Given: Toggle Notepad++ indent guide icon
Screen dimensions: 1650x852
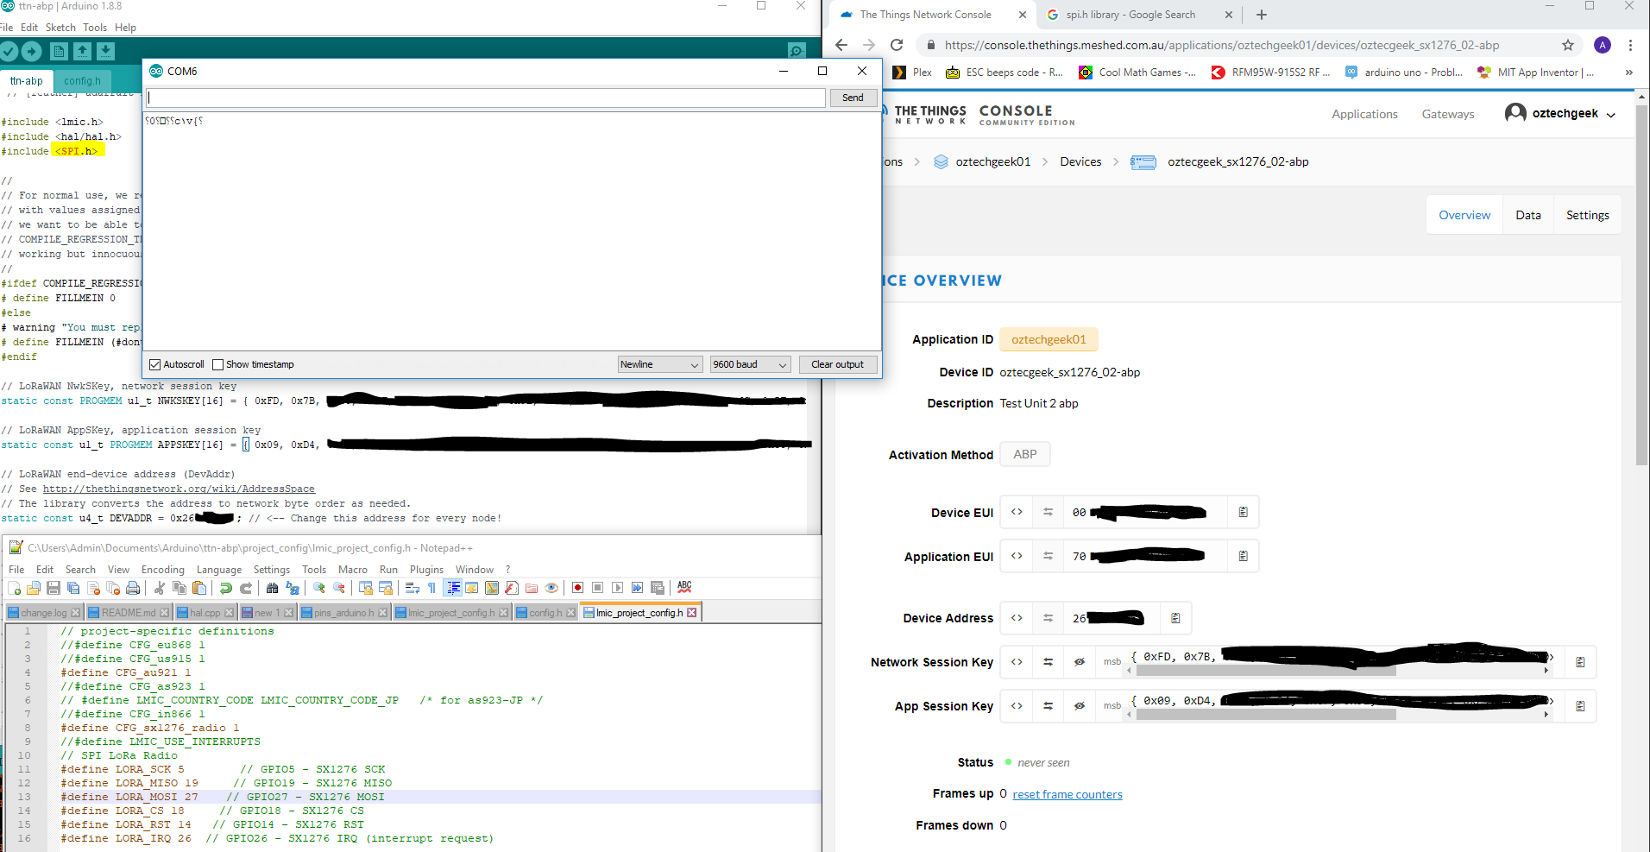Looking at the screenshot, I should (453, 588).
